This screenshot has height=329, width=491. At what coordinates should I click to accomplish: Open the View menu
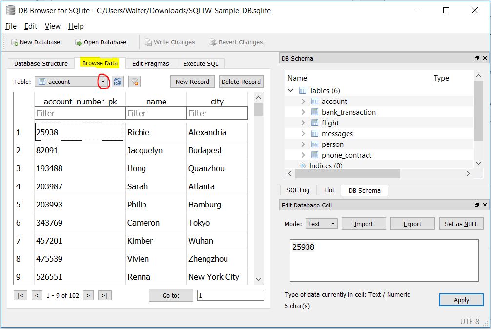tap(53, 26)
